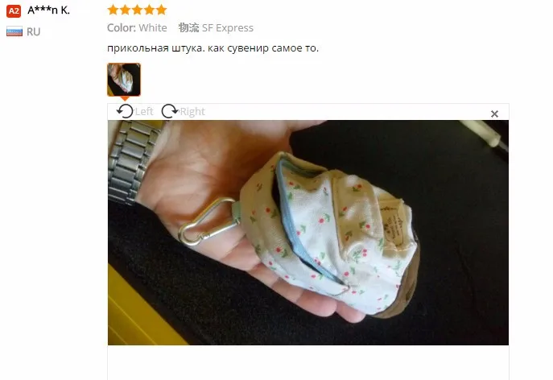The image size is (553, 380).
Task: Click the second orange rating star
Action: pos(125,10)
